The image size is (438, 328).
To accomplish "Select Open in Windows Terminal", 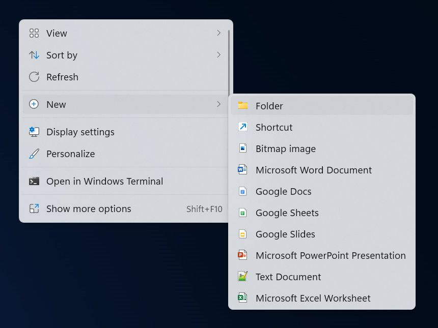I will [x=125, y=182].
